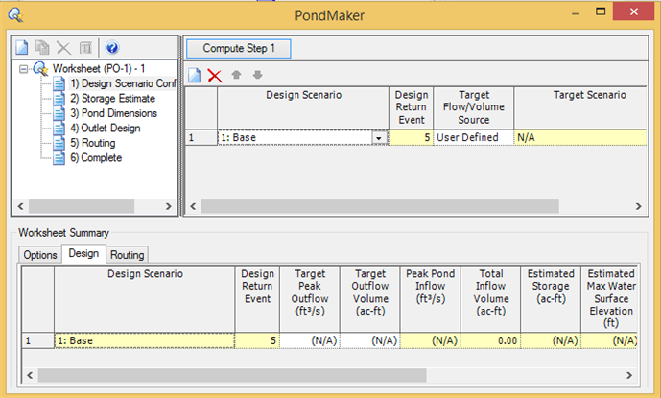Click the Move Down arrow icon
Screen dimensions: 661x398
257,75
